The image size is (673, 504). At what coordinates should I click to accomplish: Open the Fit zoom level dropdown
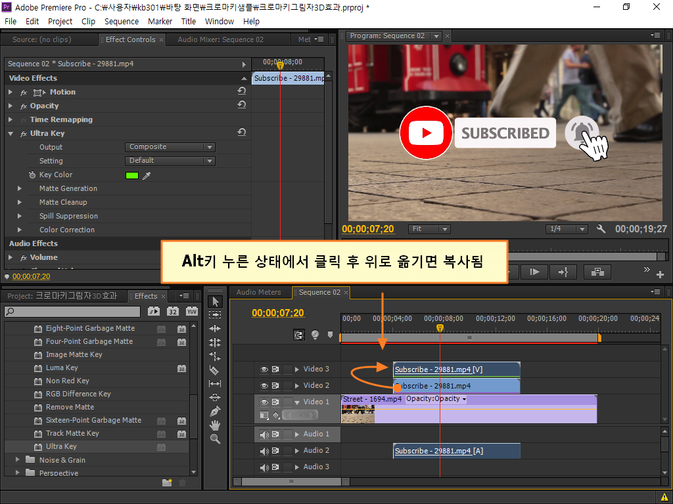point(429,229)
